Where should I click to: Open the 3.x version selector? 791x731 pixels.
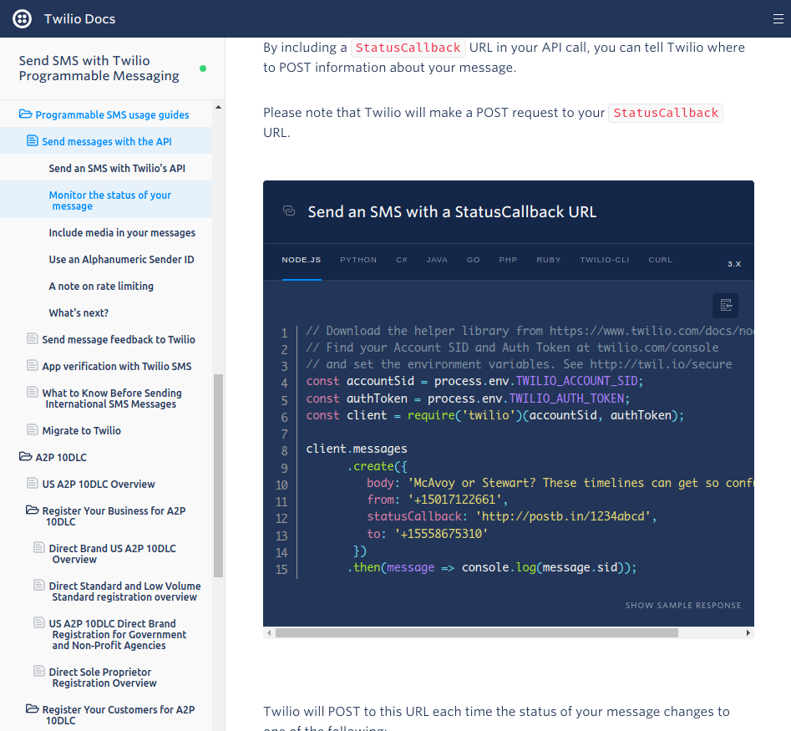pyautogui.click(x=734, y=264)
